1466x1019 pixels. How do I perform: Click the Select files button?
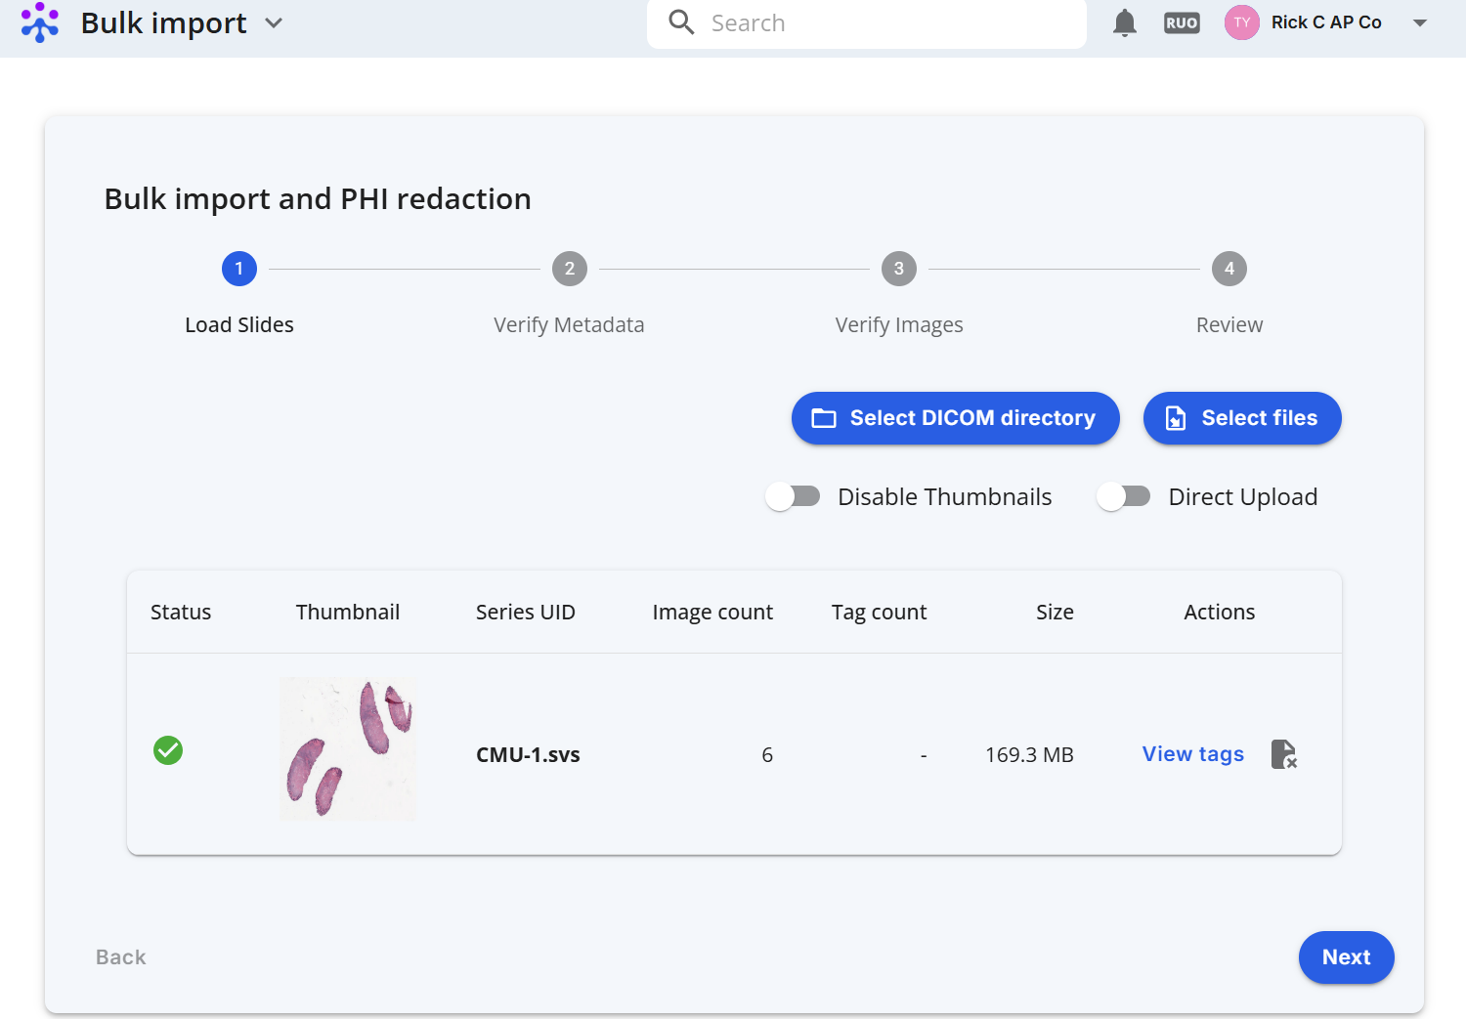(x=1242, y=418)
